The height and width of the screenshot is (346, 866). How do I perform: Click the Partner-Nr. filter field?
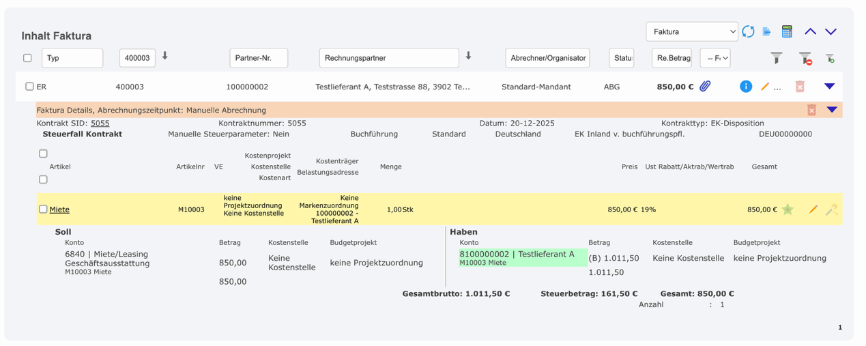pyautogui.click(x=259, y=58)
